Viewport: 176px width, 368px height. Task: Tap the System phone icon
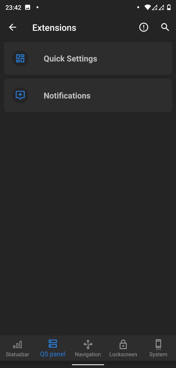pos(158,344)
